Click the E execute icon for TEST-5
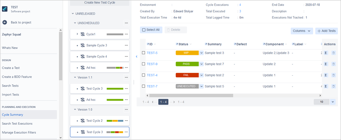The height and width of the screenshot is (140, 341). click(x=326, y=53)
